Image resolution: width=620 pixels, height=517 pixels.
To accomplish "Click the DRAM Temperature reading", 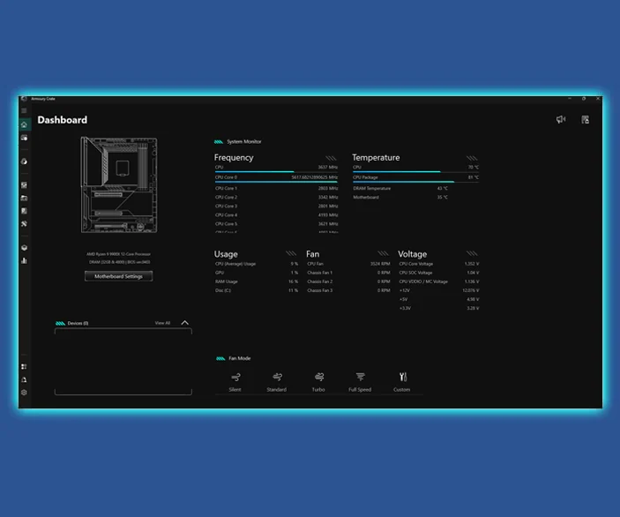I will pyautogui.click(x=400, y=188).
